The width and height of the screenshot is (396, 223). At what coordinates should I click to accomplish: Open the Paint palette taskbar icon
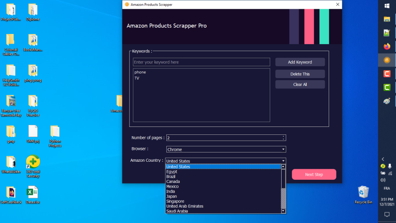coord(387,101)
